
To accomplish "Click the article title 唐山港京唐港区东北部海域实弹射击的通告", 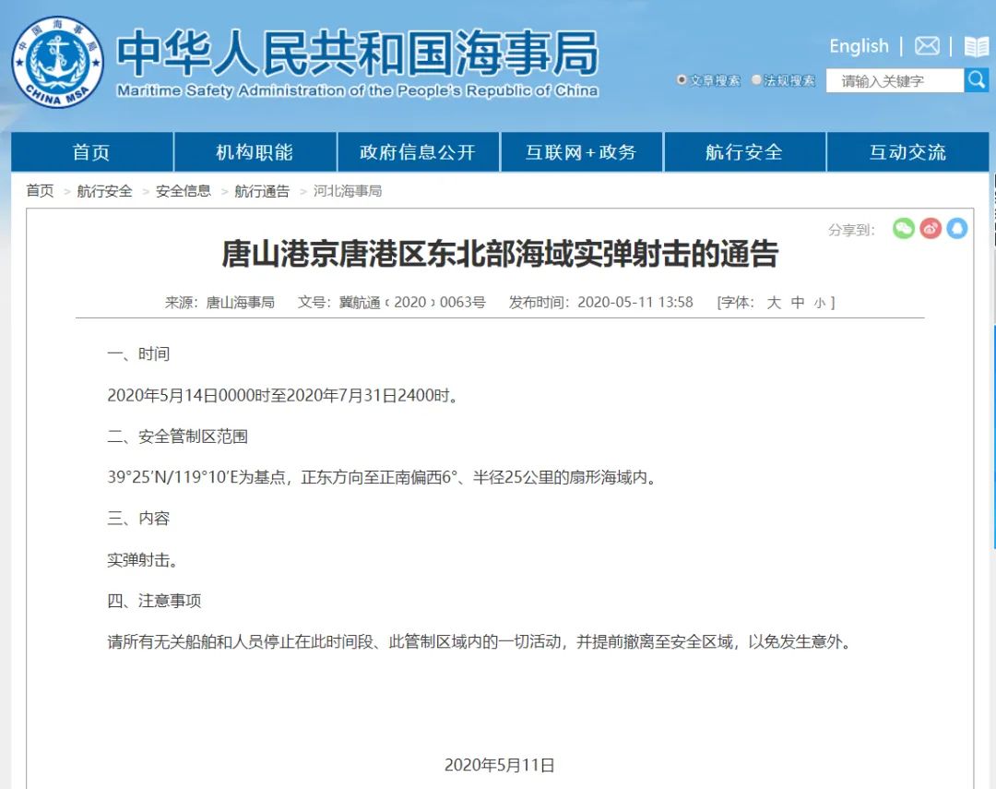I will coord(500,254).
